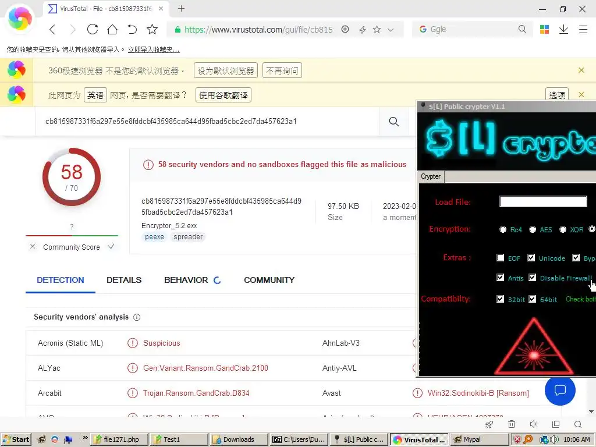This screenshot has width=596, height=447.
Task: Mute page with browser status bar speaker icon
Action: point(534,424)
